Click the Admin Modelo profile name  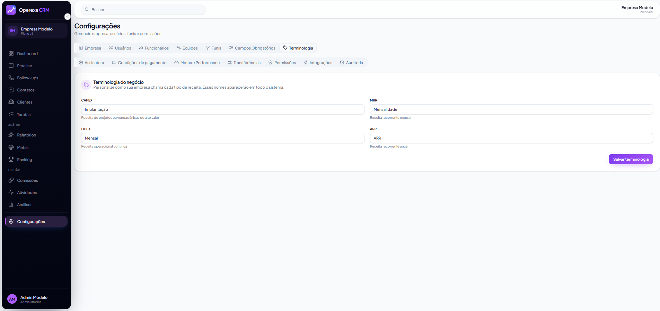point(34,297)
